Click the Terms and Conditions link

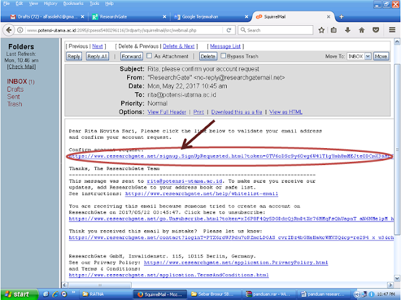tap(169, 275)
